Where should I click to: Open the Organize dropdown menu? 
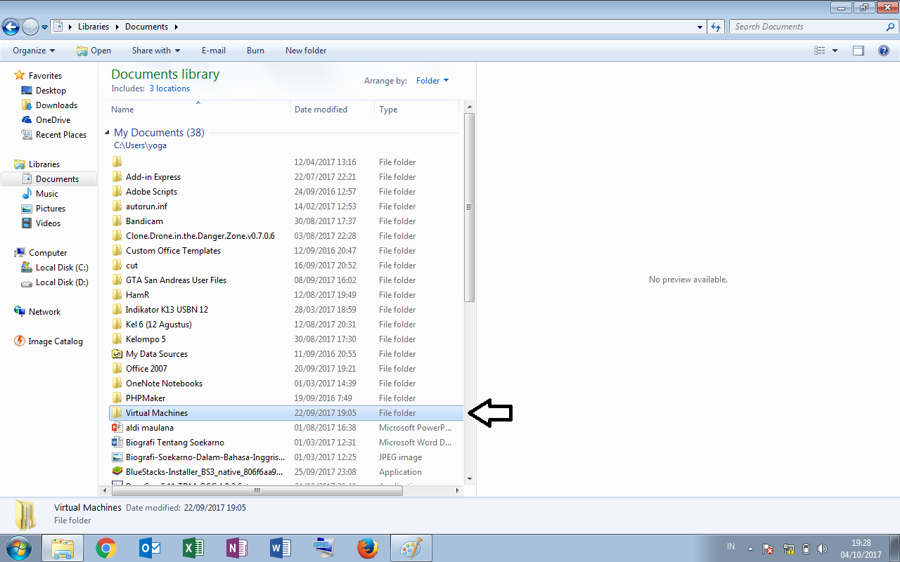tap(32, 50)
